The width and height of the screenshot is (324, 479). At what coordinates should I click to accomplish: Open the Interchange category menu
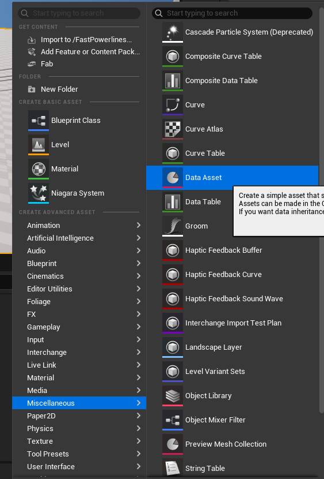79,352
